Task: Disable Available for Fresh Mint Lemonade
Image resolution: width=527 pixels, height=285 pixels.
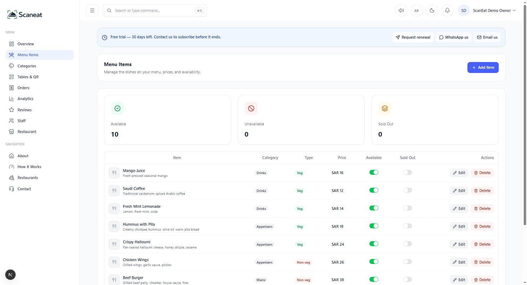Action: [374, 208]
